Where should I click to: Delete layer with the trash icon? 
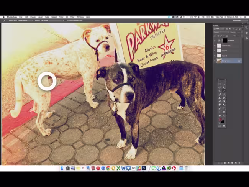tap(239, 163)
